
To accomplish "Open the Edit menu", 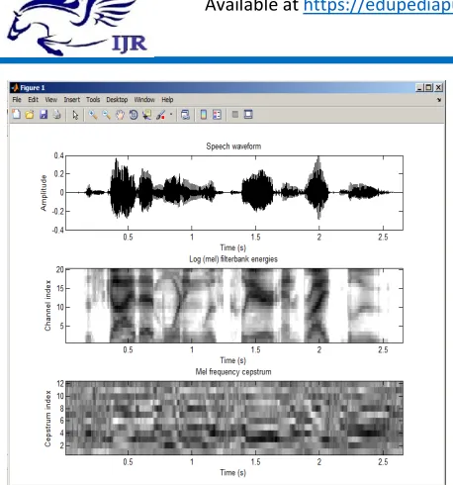I will pos(33,100).
